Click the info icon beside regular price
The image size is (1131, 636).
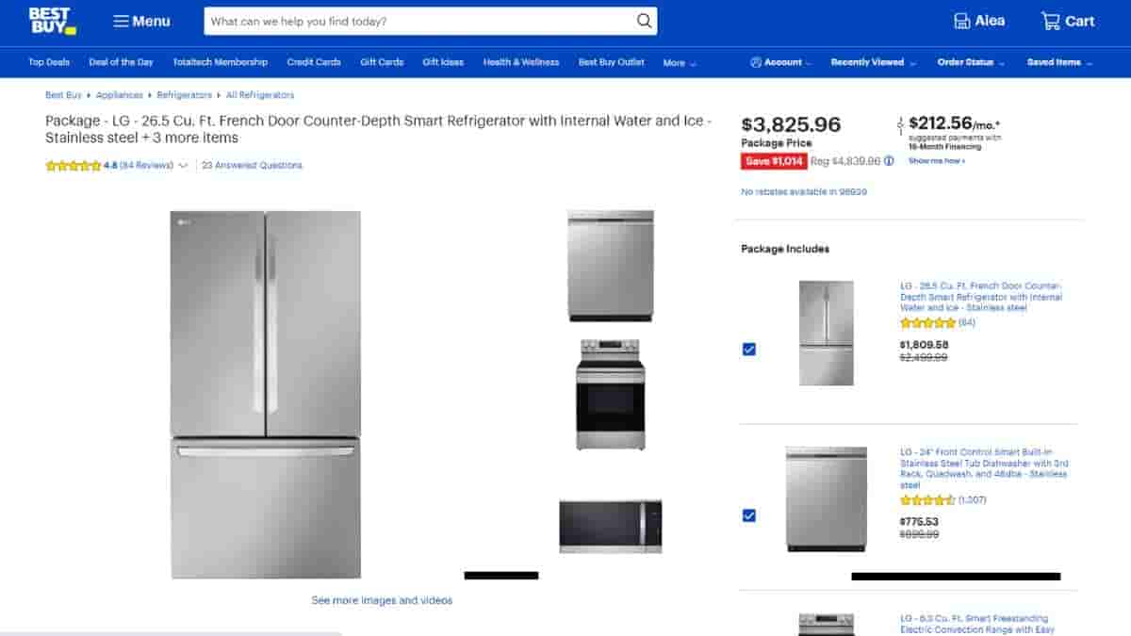pos(889,161)
